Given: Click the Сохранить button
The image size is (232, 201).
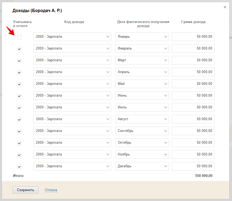Looking at the screenshot, I should point(25,190).
